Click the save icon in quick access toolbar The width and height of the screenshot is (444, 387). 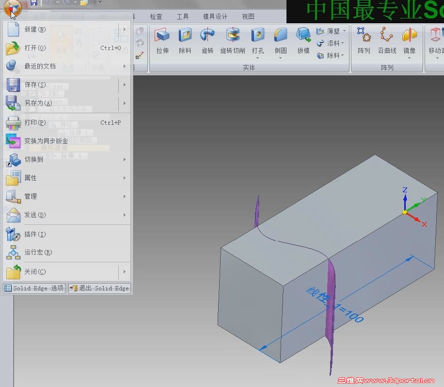coord(34,2)
